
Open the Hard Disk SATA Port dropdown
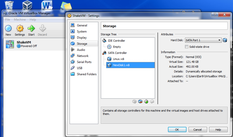click(x=203, y=40)
